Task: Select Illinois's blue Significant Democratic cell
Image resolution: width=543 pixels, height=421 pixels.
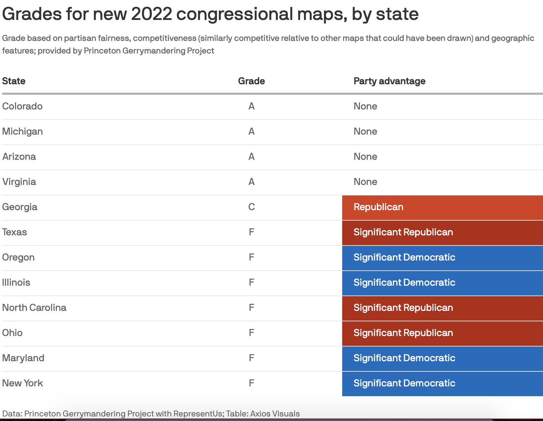Action: [442, 283]
